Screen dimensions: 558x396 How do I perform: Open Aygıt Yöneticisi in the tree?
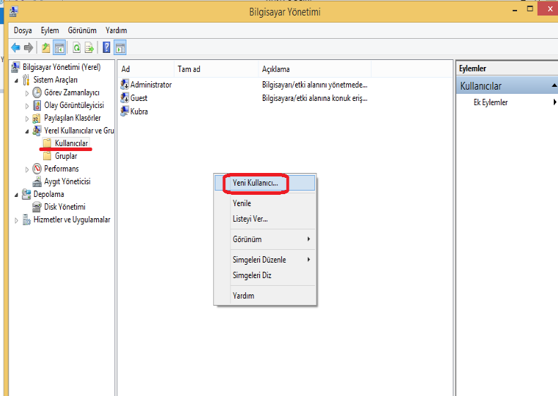66,181
